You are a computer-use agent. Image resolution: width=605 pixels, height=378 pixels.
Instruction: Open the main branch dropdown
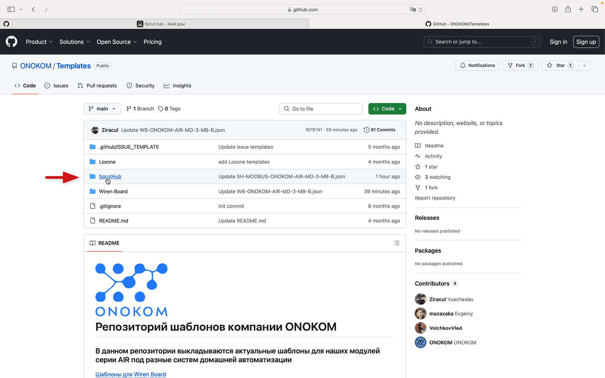102,109
